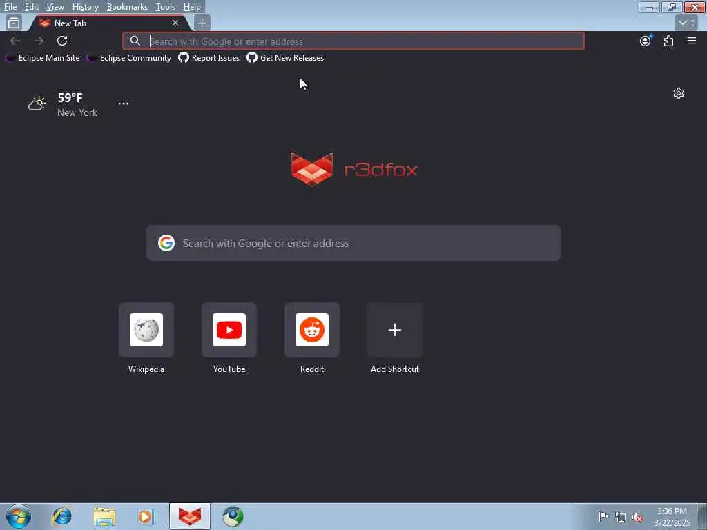Close the New Tab tab
Image resolution: width=707 pixels, height=530 pixels.
[x=175, y=23]
